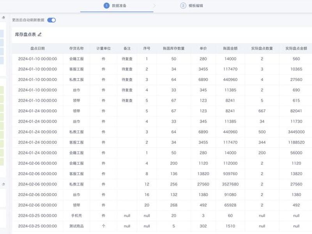Click the cell with value 667
The height and width of the screenshot is (234, 312).
click(262, 111)
